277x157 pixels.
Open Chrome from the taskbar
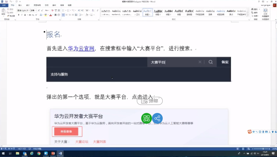pos(39,153)
